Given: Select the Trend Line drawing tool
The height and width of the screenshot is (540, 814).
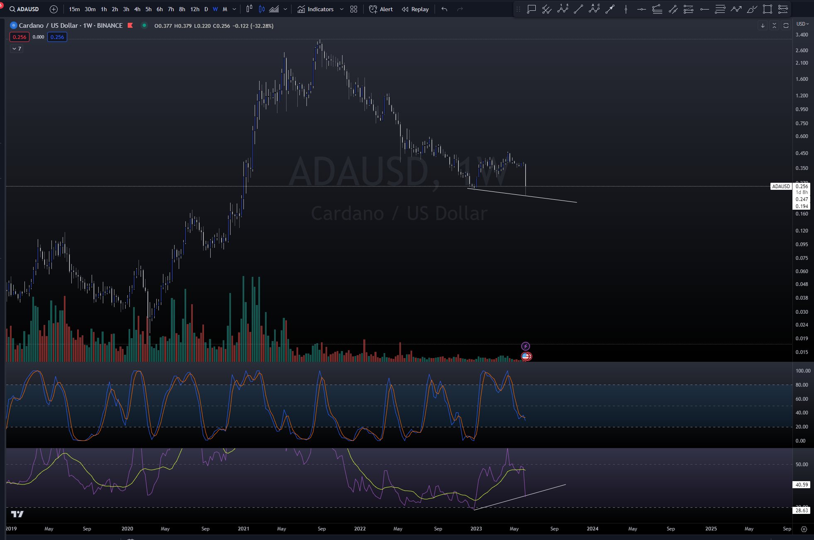Looking at the screenshot, I should tap(578, 9).
